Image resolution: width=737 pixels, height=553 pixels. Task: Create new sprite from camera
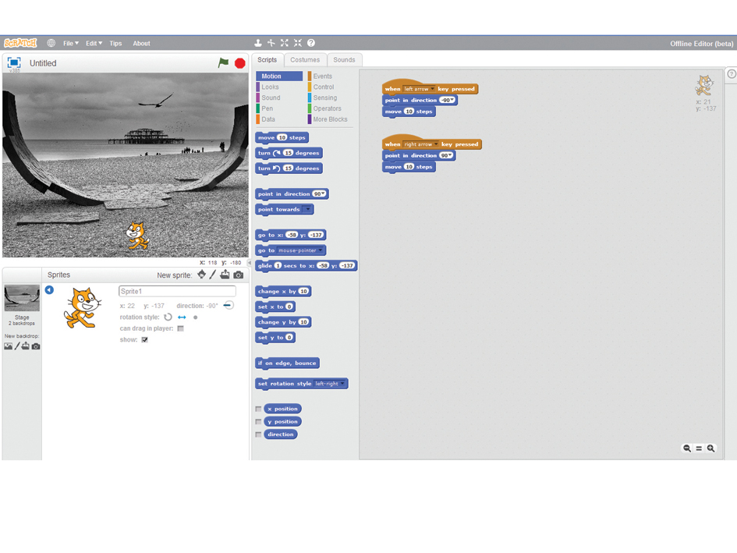coord(239,275)
